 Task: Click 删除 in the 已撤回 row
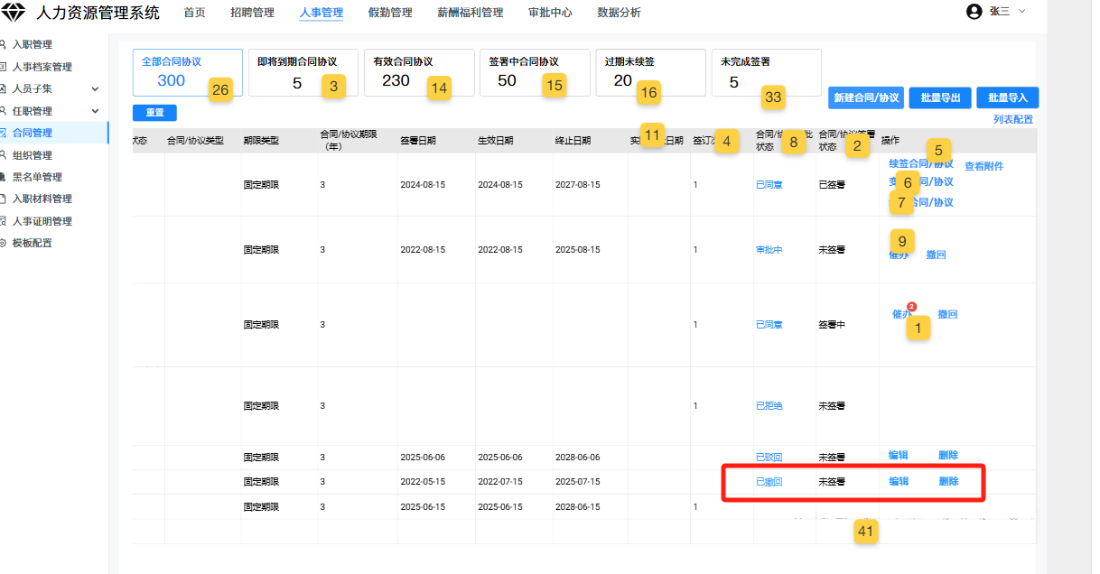[948, 482]
